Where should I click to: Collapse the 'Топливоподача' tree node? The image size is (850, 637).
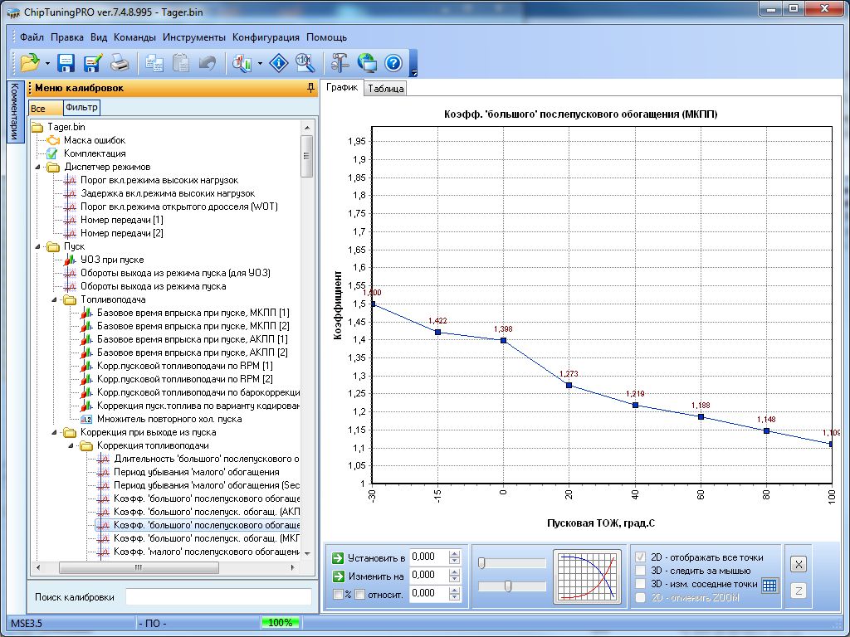point(54,299)
